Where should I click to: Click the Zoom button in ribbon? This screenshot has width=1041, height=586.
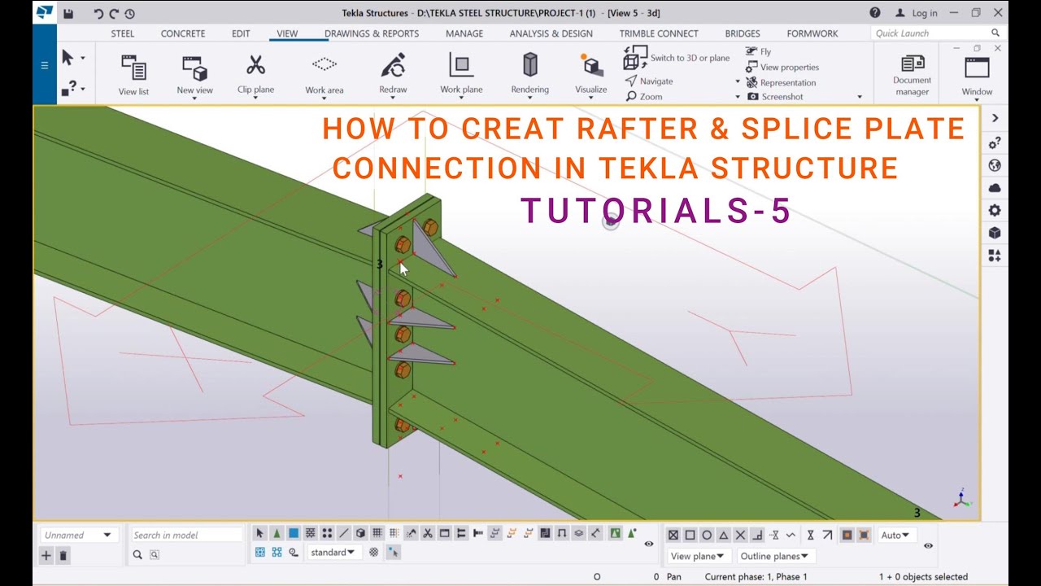click(x=644, y=97)
